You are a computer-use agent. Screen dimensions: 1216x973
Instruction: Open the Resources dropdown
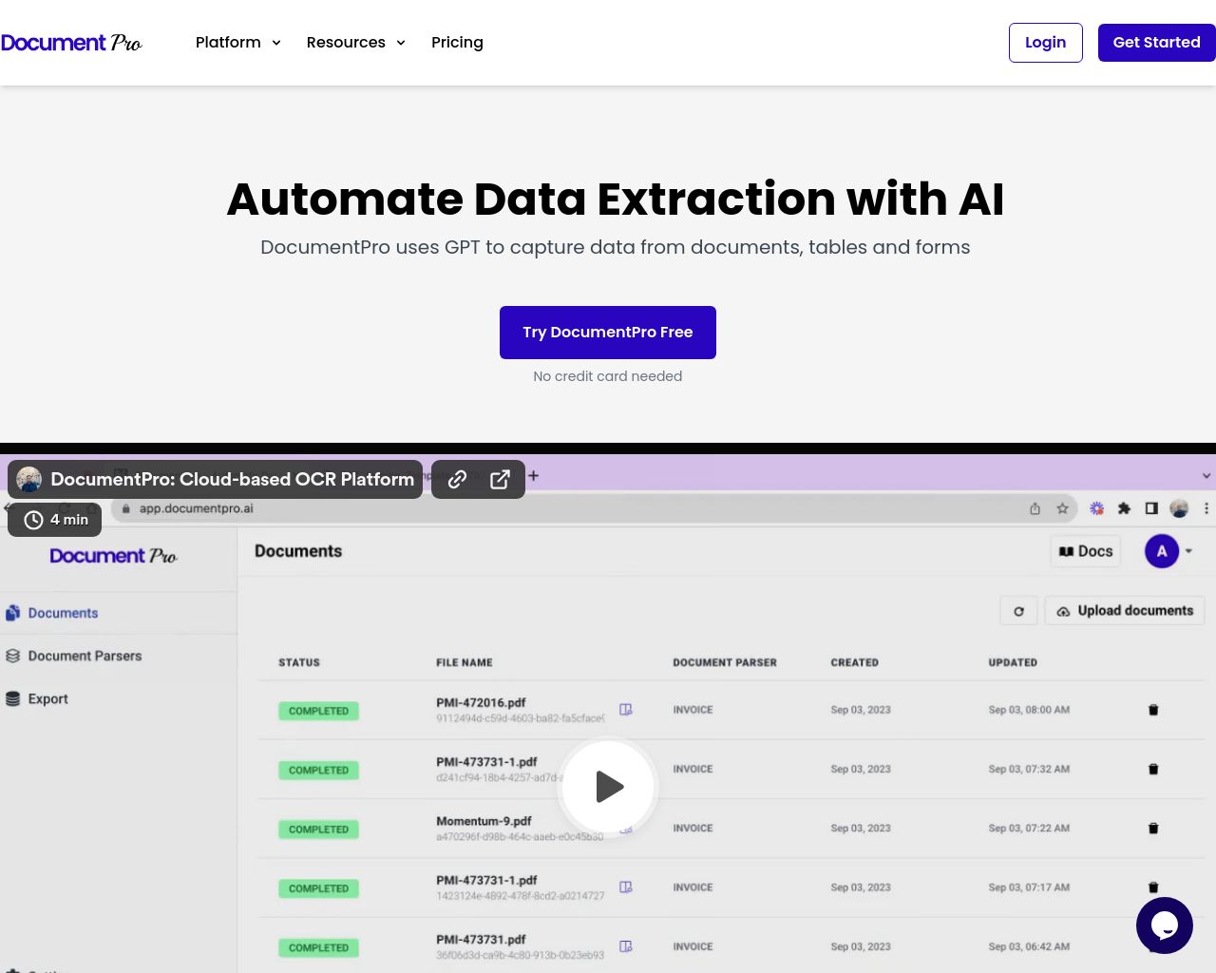[355, 42]
